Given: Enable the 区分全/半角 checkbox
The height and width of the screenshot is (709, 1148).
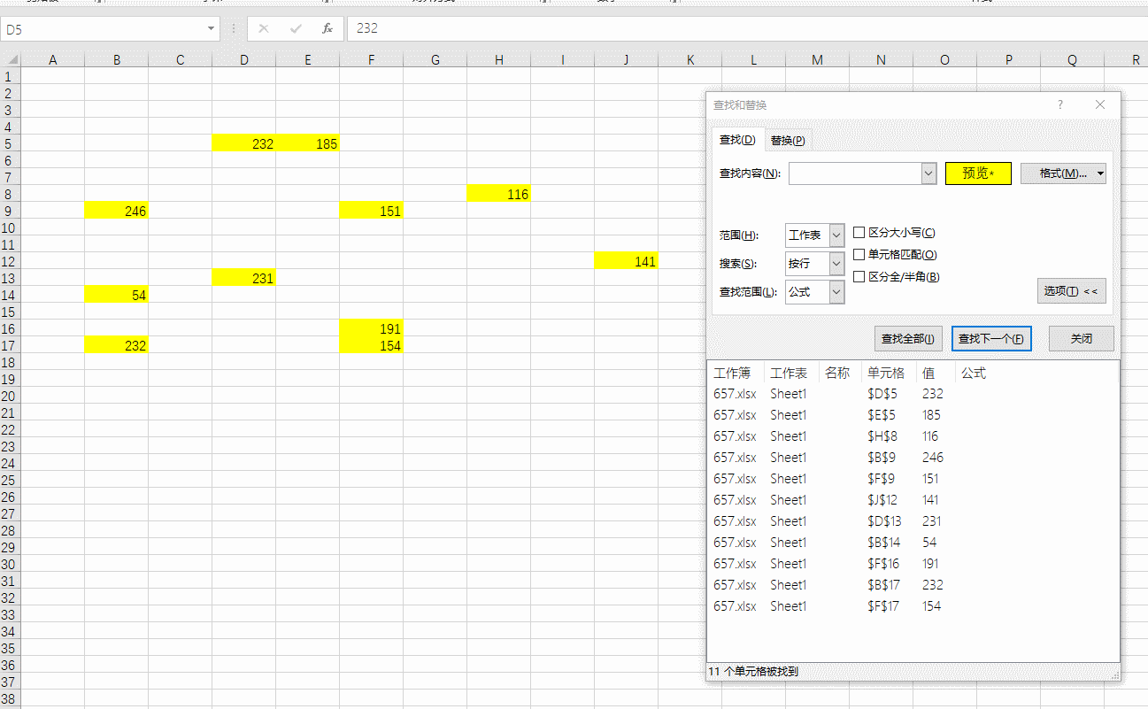Looking at the screenshot, I should (859, 277).
